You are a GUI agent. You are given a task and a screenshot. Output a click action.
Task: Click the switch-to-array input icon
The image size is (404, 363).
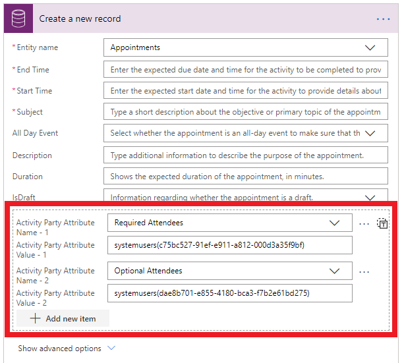point(382,223)
